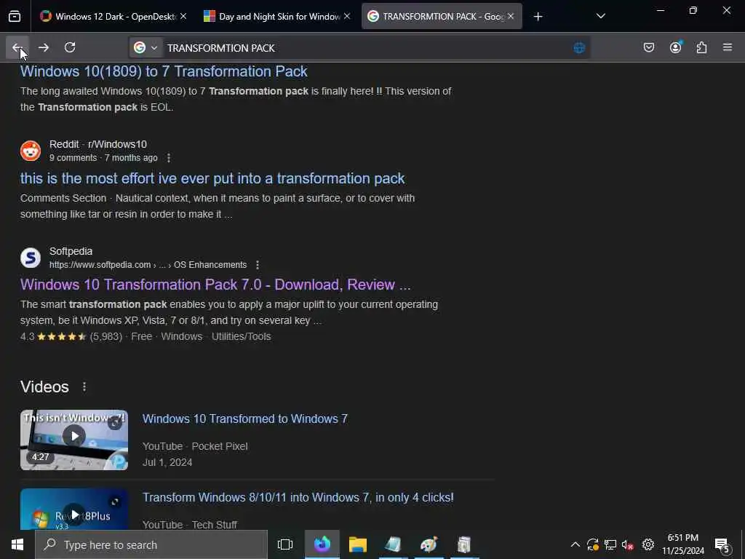Play the Revert8Plus video thumbnail
The height and width of the screenshot is (559, 745).
pos(74,510)
